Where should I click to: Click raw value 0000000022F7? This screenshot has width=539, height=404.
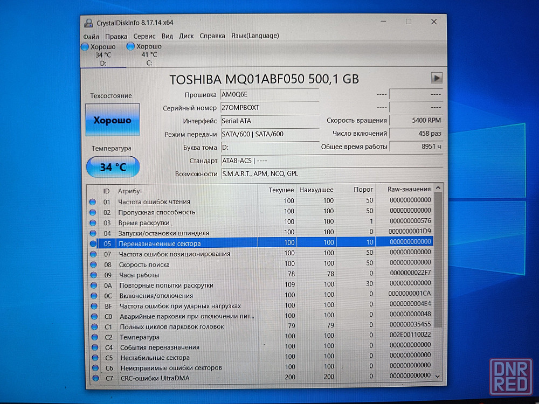410,273
